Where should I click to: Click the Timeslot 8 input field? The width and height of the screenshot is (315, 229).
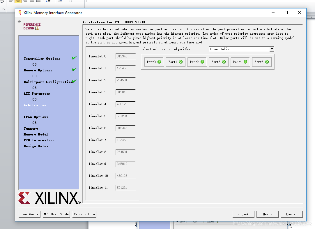(x=126, y=152)
